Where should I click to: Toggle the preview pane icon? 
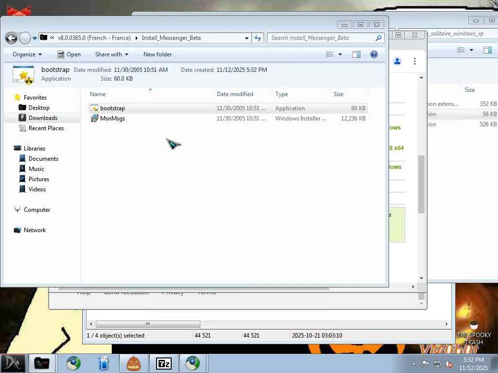coord(356,54)
